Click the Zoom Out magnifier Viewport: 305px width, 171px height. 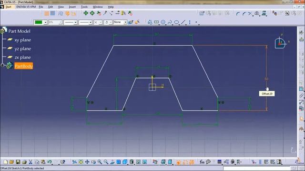point(106,162)
